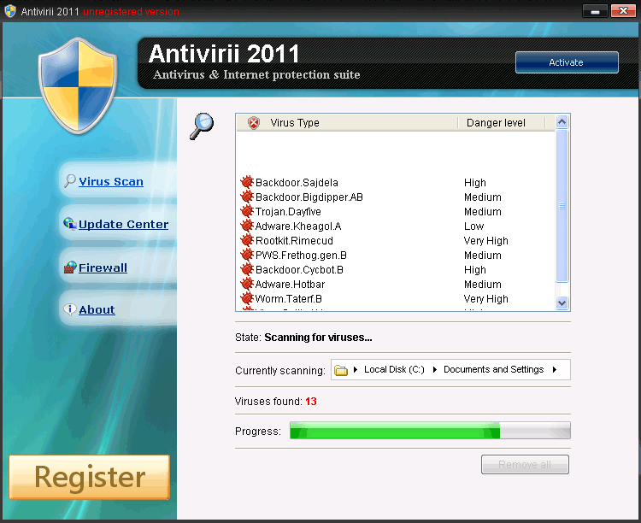The width and height of the screenshot is (641, 523).
Task: Click the About info icon
Action: (x=70, y=309)
